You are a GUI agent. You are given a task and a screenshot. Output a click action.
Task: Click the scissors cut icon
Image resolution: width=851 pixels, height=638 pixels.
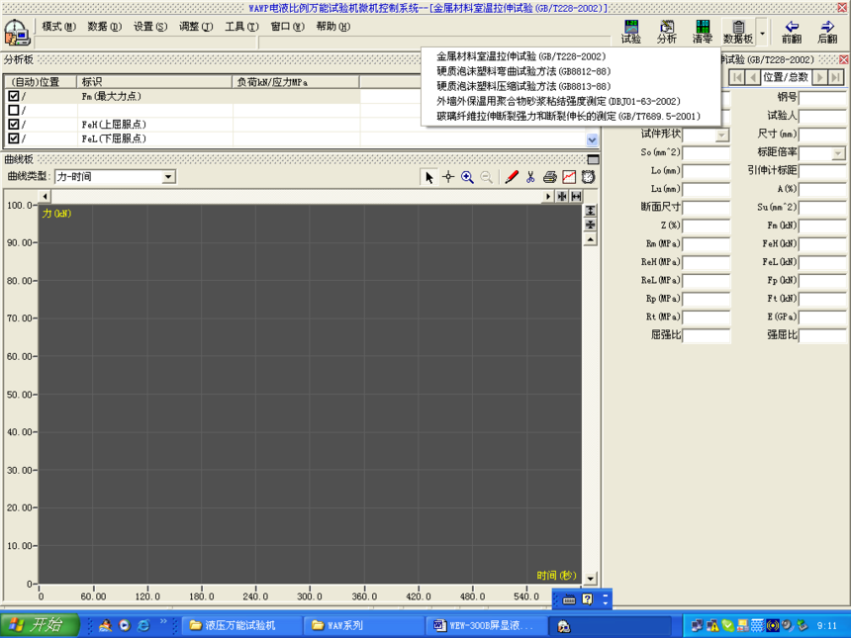[530, 177]
